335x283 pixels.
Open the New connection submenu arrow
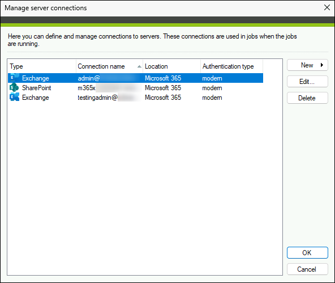tap(322, 65)
